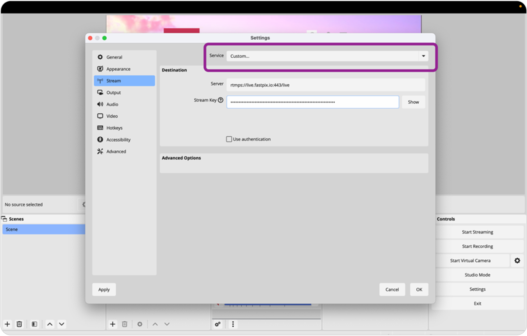The height and width of the screenshot is (336, 527).
Task: Click the audio mixer volume meter
Action: pos(268,304)
